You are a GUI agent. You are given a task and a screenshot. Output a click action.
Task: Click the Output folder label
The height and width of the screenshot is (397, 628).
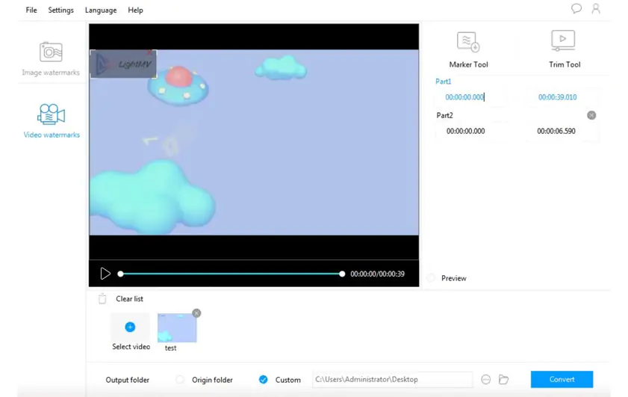point(128,380)
